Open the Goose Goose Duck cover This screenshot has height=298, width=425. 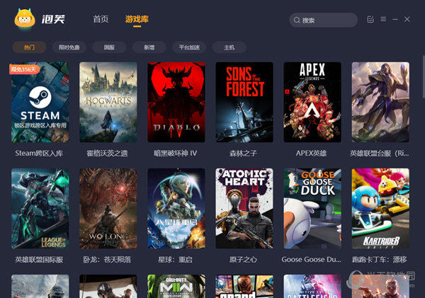[312, 208]
